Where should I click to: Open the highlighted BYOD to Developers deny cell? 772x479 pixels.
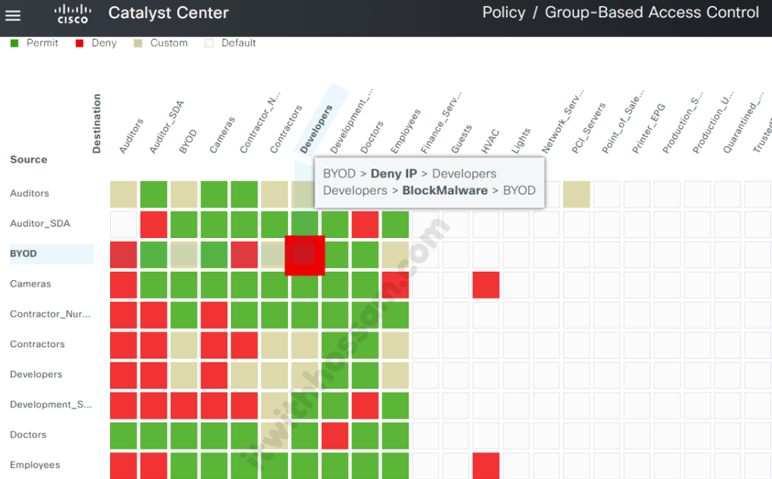tap(305, 255)
